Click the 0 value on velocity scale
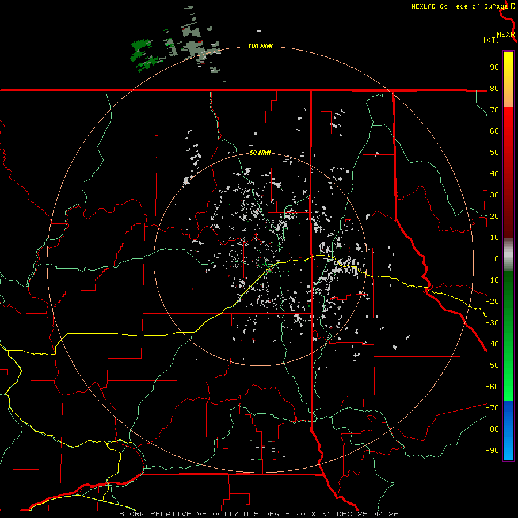 tap(497, 259)
